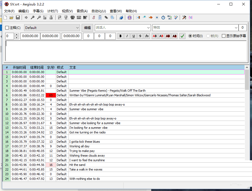Open Styling Assistant icon
Viewport: 252px width, 191px height.
click(144, 17)
